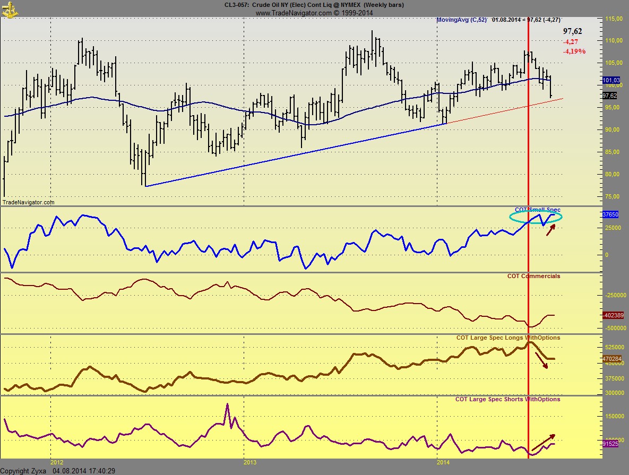The image size is (629, 475).
Task: Click the 470284 Large Spec Longs value tag
Action: pyautogui.click(x=612, y=359)
